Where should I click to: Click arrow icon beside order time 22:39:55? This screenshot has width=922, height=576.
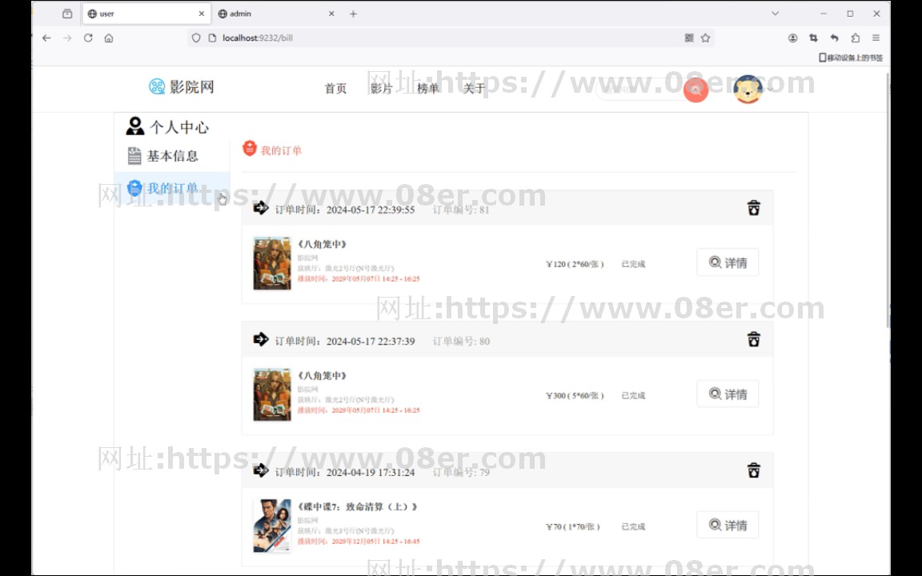(x=260, y=208)
